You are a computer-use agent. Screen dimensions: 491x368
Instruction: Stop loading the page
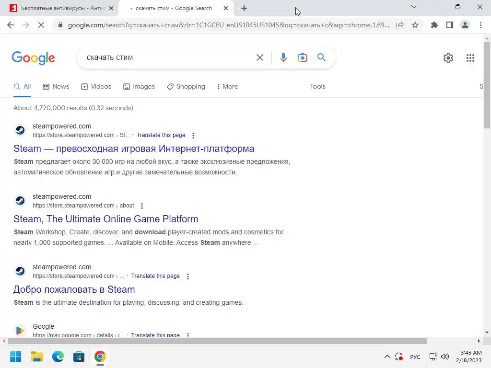tap(41, 25)
